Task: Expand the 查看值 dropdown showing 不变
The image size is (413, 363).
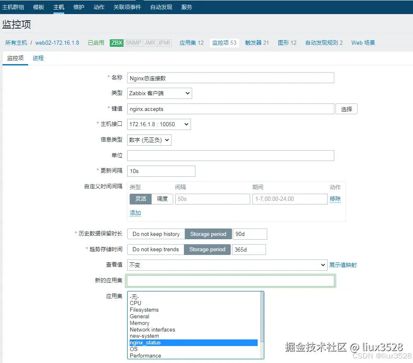Action: (227, 265)
